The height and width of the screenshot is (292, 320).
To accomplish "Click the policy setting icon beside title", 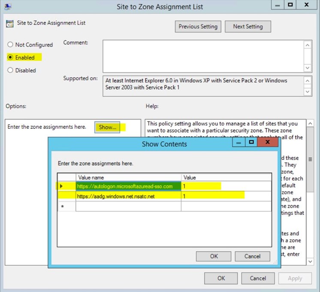I will 9,24.
